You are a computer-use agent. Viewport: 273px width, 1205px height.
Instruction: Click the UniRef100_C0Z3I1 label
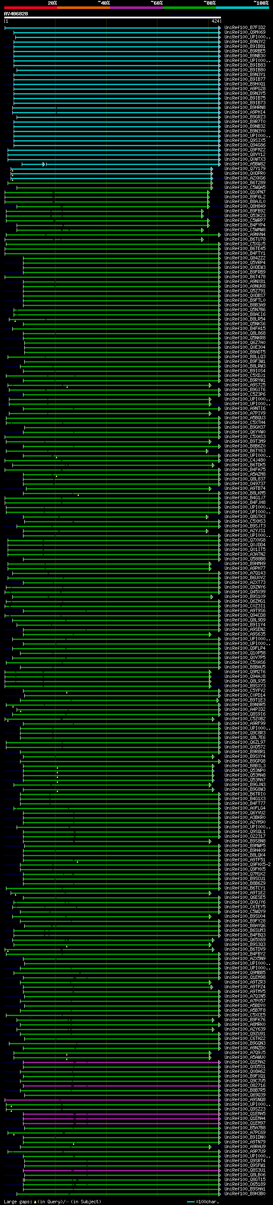tap(245, 606)
